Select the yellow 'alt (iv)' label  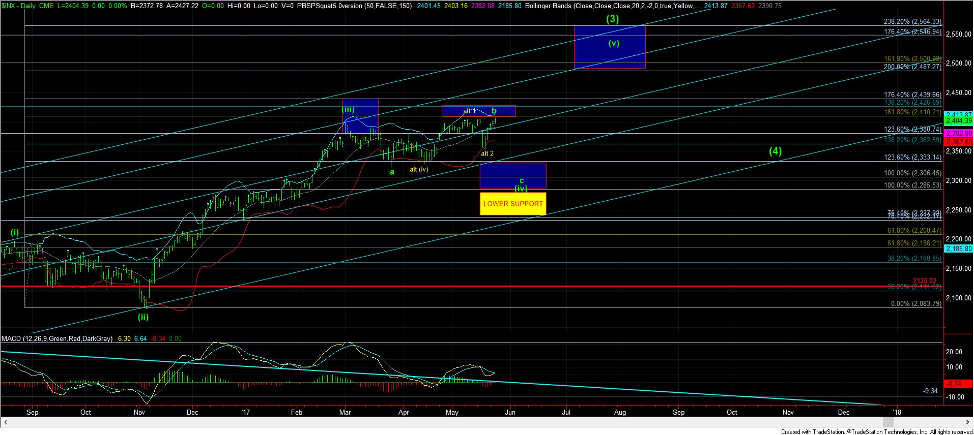[x=419, y=169]
